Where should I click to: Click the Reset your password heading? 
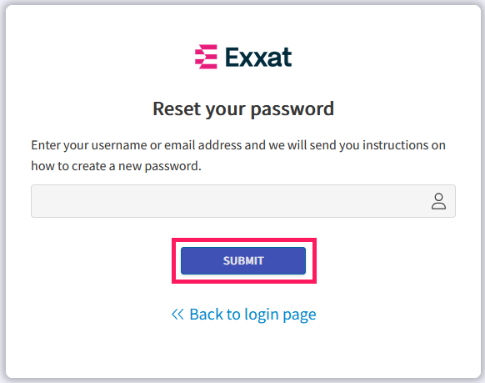(243, 109)
